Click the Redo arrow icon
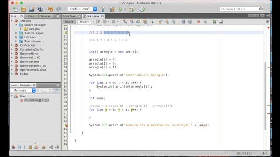This screenshot has height=157, width=280. click(59, 9)
